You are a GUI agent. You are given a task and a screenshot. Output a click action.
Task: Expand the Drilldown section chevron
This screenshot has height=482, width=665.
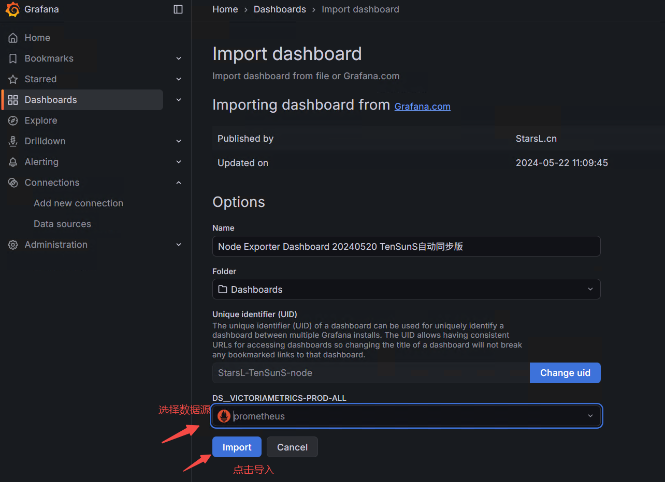[x=179, y=141]
